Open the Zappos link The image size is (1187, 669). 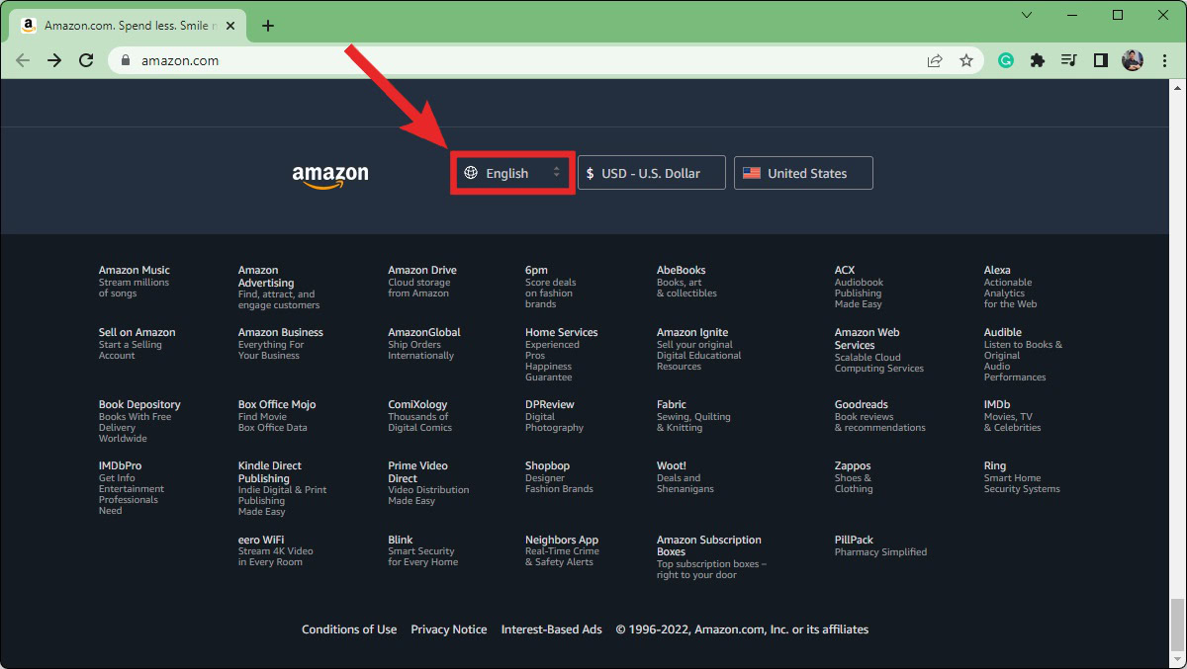[854, 465]
